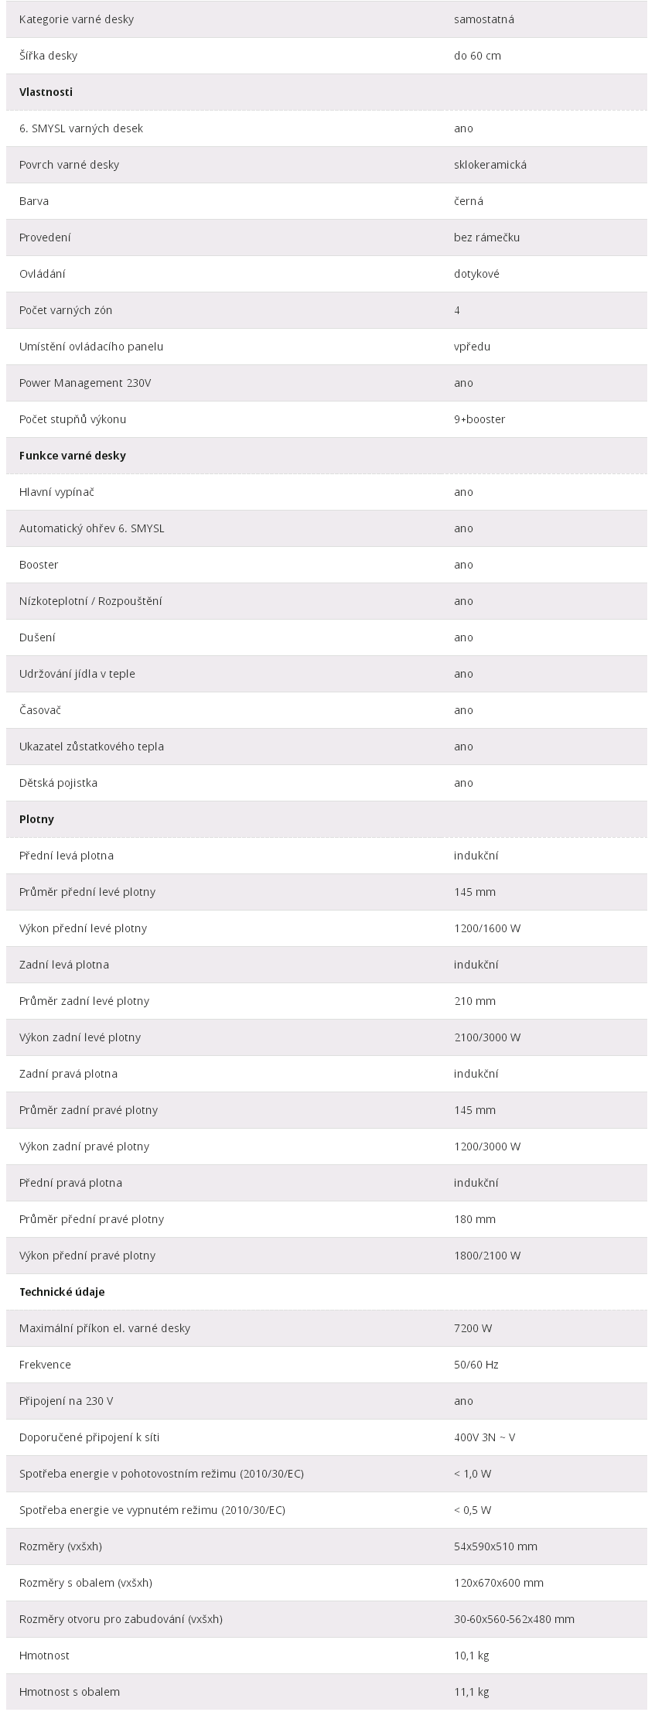Select the '400V 3N ~ V' connection value
This screenshot has height=1712, width=655.
485,1437
